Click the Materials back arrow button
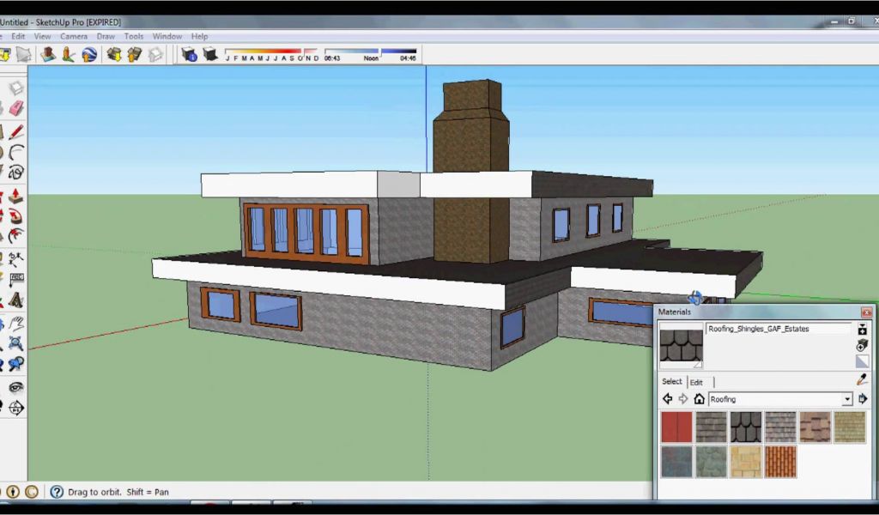879x515 pixels. 667,399
